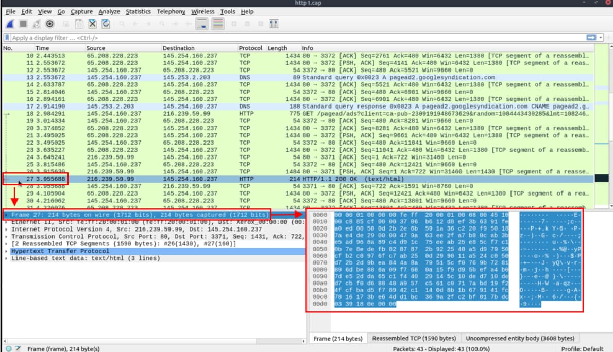The image size is (613, 352).
Task: Click the zoom out text icon
Action: pos(247,24)
